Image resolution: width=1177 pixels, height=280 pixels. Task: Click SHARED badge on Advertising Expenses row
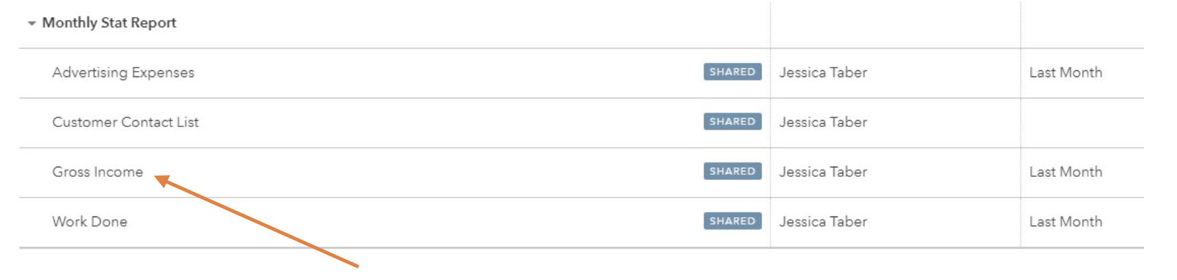[732, 72]
